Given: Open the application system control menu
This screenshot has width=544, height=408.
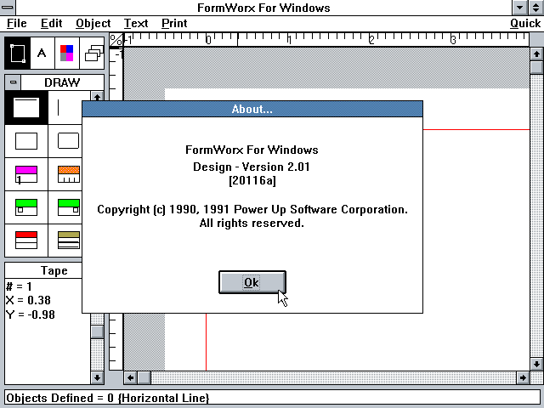Looking at the screenshot, I should point(8,8).
